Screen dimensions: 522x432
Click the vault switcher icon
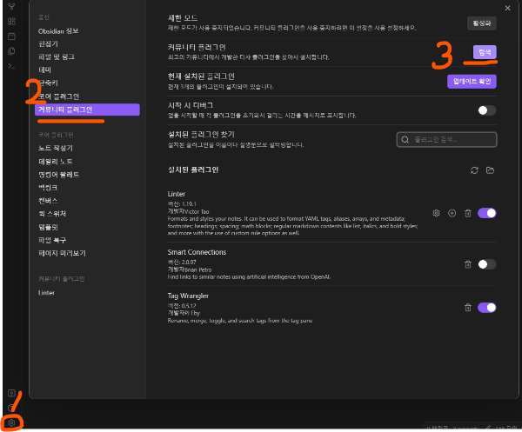click(x=11, y=393)
